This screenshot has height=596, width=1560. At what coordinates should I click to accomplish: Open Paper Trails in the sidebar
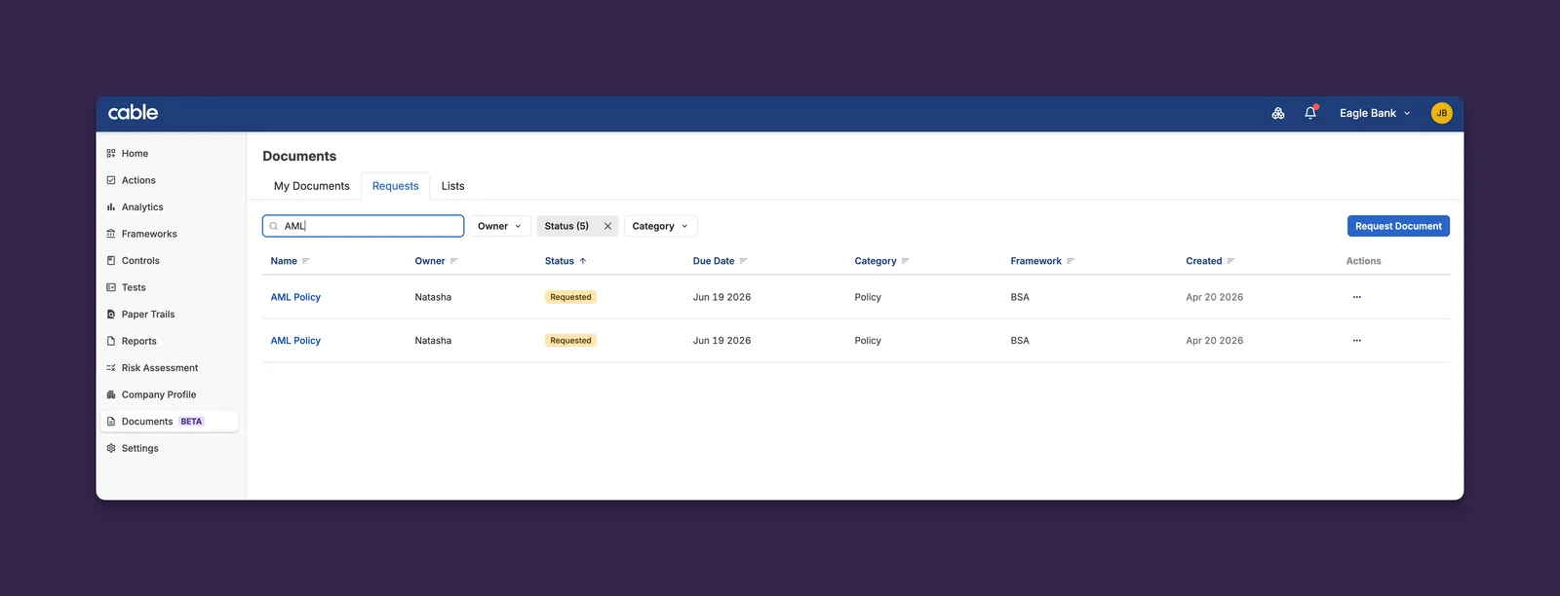point(170,315)
